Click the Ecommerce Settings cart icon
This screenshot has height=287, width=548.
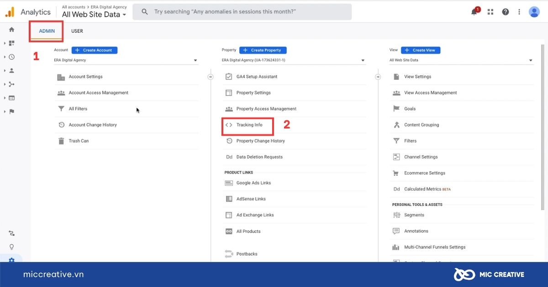(396, 173)
